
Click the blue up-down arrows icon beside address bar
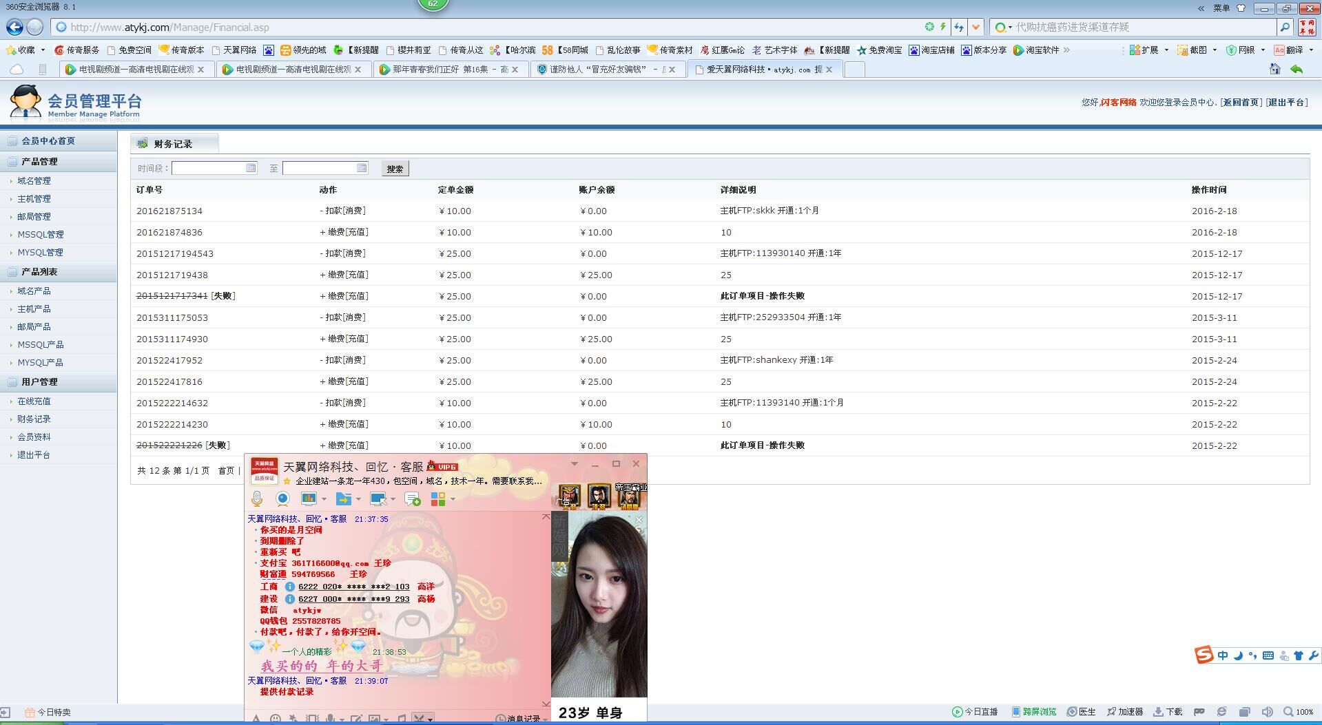pos(959,28)
